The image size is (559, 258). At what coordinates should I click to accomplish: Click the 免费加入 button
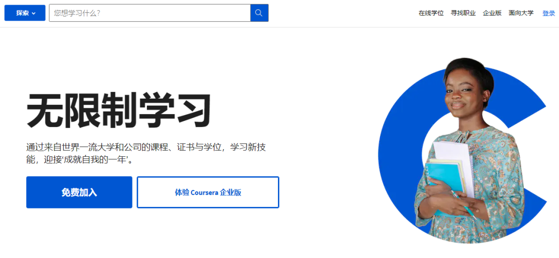(79, 192)
